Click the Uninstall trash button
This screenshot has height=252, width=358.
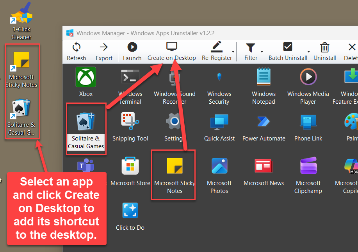pyautogui.click(x=324, y=52)
